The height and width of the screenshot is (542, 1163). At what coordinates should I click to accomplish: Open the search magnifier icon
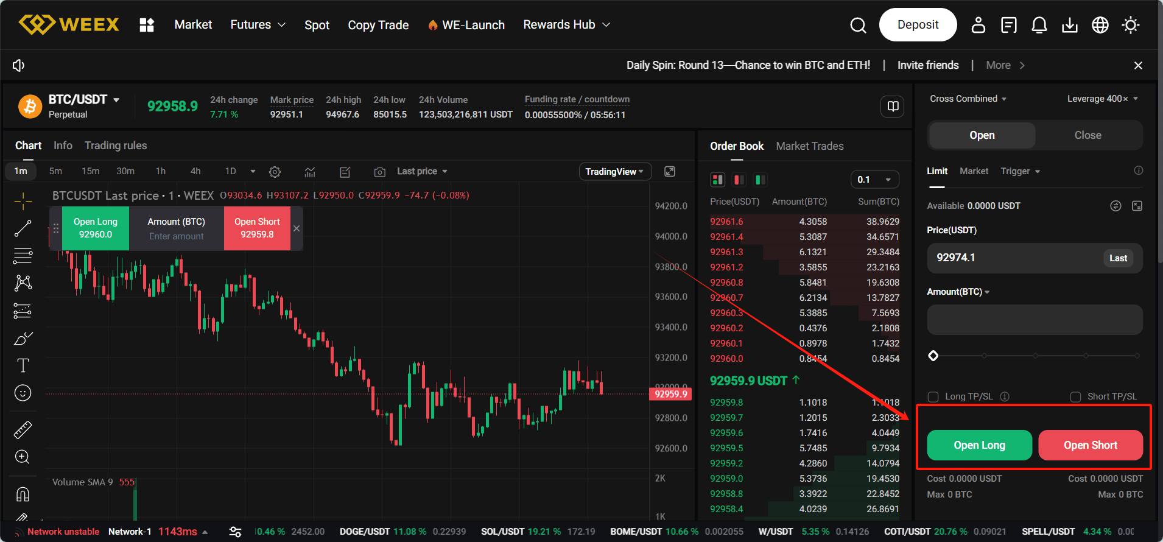pyautogui.click(x=858, y=25)
